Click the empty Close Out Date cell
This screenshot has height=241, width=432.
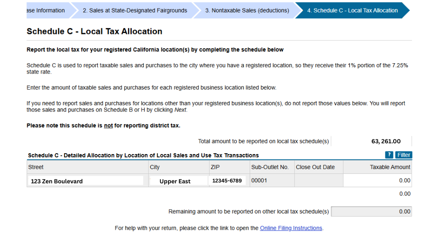point(318,181)
